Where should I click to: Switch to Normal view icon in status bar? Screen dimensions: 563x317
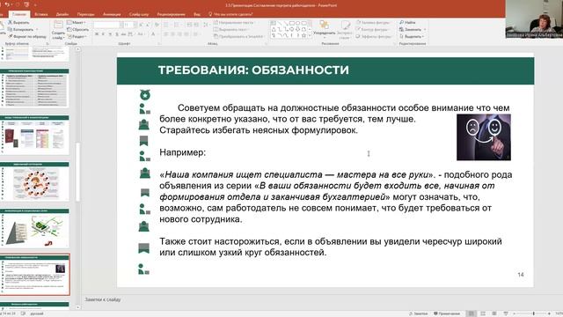(472, 313)
